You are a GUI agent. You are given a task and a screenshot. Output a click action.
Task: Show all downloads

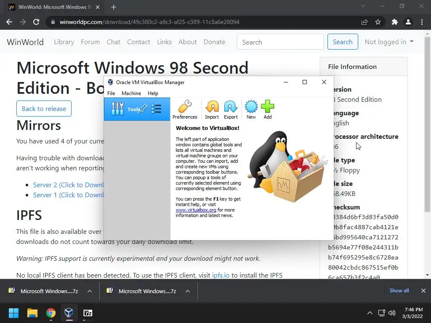tap(399, 291)
